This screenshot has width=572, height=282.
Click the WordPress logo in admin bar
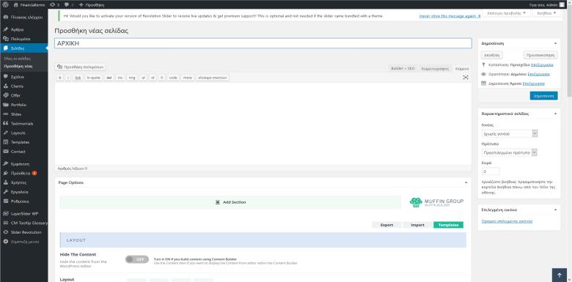click(x=5, y=4)
